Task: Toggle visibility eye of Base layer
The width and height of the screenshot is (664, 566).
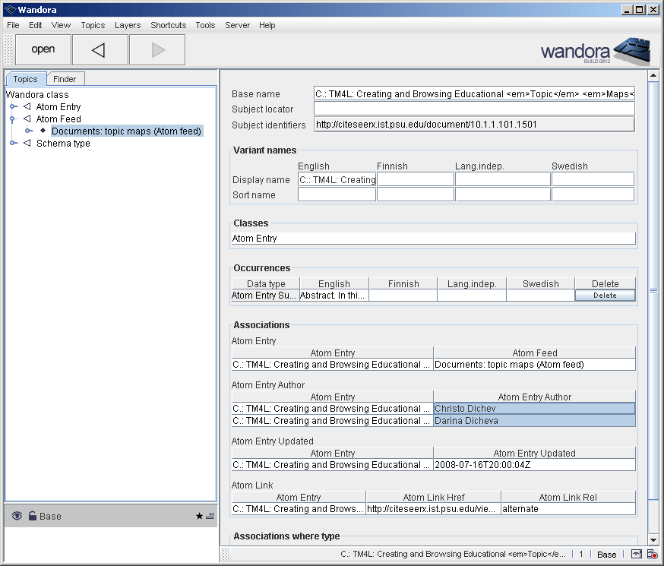Action: [x=17, y=516]
